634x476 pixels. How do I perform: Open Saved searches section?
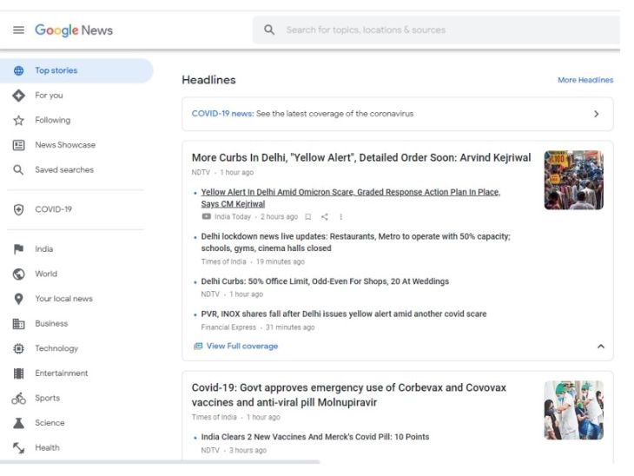coord(64,170)
